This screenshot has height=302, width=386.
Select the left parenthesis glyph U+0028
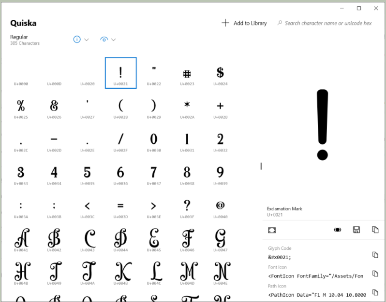120,106
